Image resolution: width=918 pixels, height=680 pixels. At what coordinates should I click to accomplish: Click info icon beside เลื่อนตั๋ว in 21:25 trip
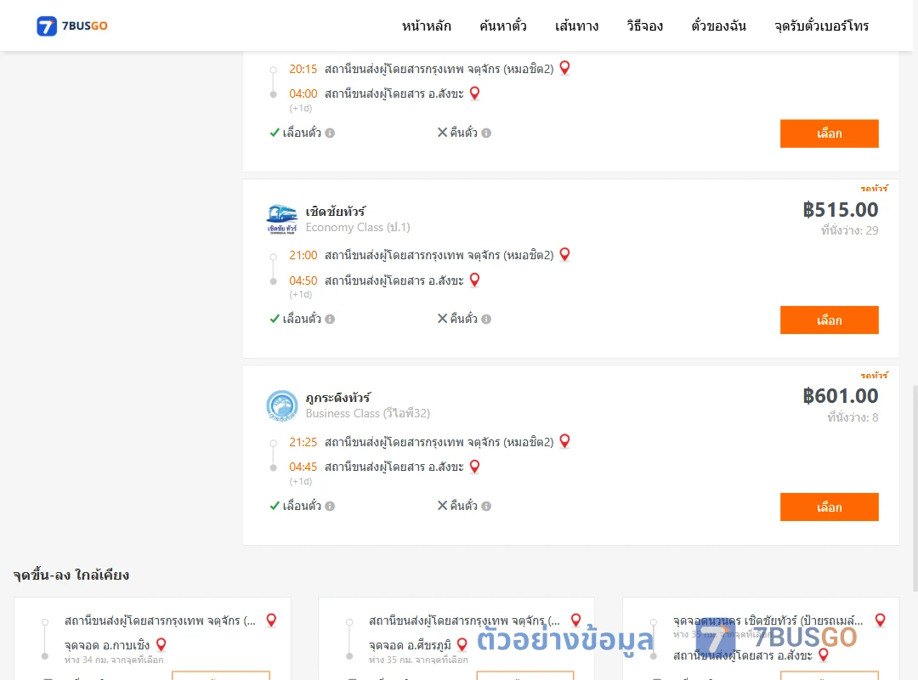(x=330, y=506)
